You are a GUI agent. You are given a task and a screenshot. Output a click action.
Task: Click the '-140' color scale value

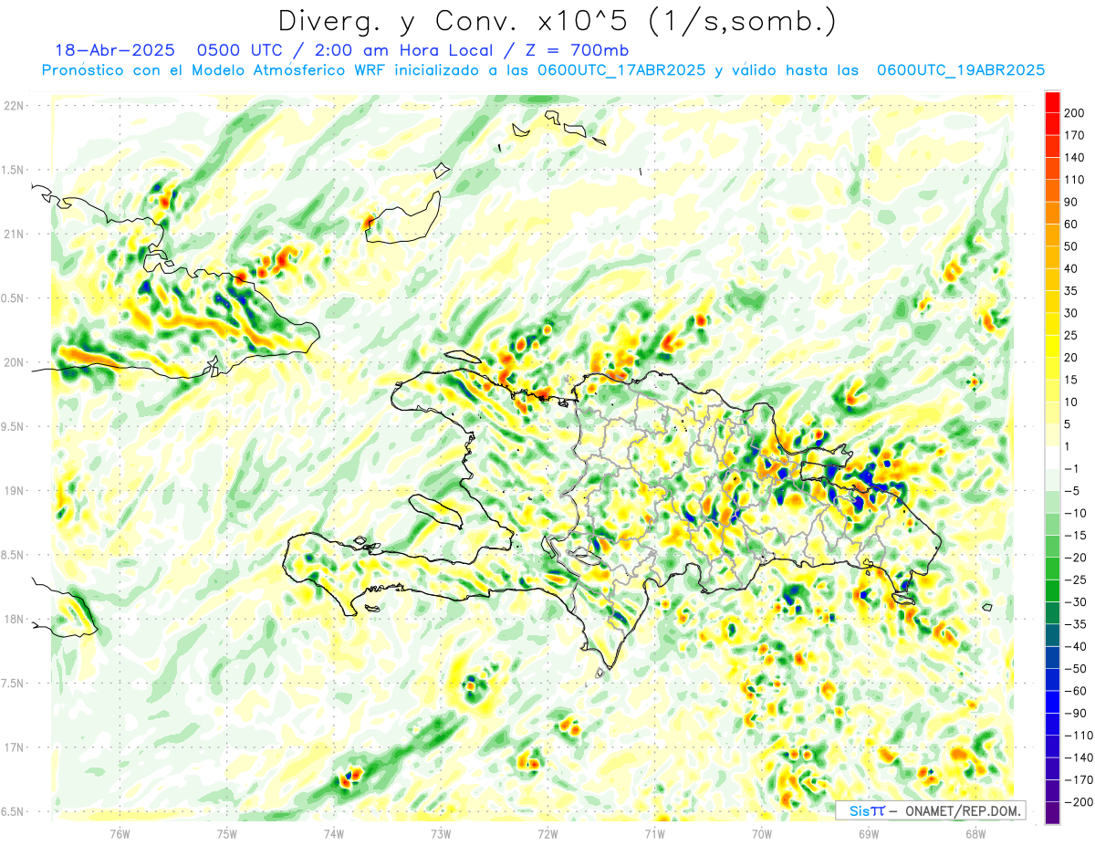click(1078, 757)
